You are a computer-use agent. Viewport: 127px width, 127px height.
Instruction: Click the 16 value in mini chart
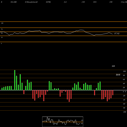point(82,123)
